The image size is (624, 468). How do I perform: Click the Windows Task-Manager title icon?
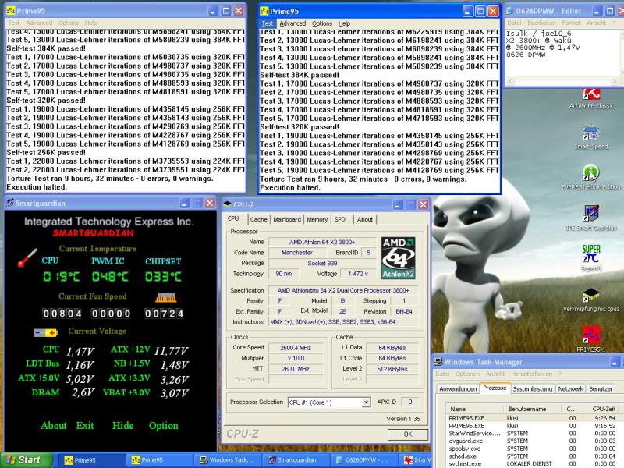[x=438, y=362]
